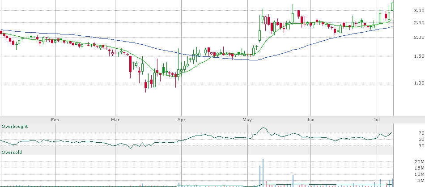Click the 'Mar' month label on time axis
This screenshot has width=425, height=187.
pyautogui.click(x=115, y=120)
